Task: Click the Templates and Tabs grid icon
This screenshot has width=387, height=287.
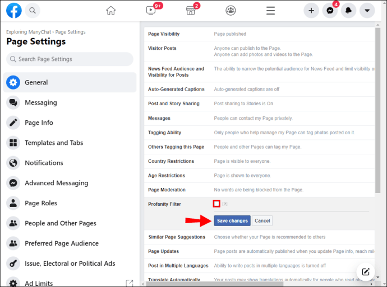Action: (13, 143)
